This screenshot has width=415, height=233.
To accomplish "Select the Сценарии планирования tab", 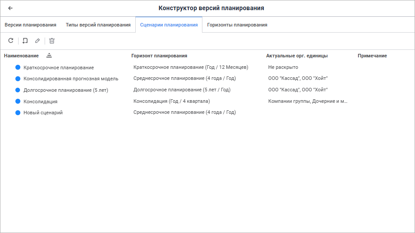I will pyautogui.click(x=169, y=25).
